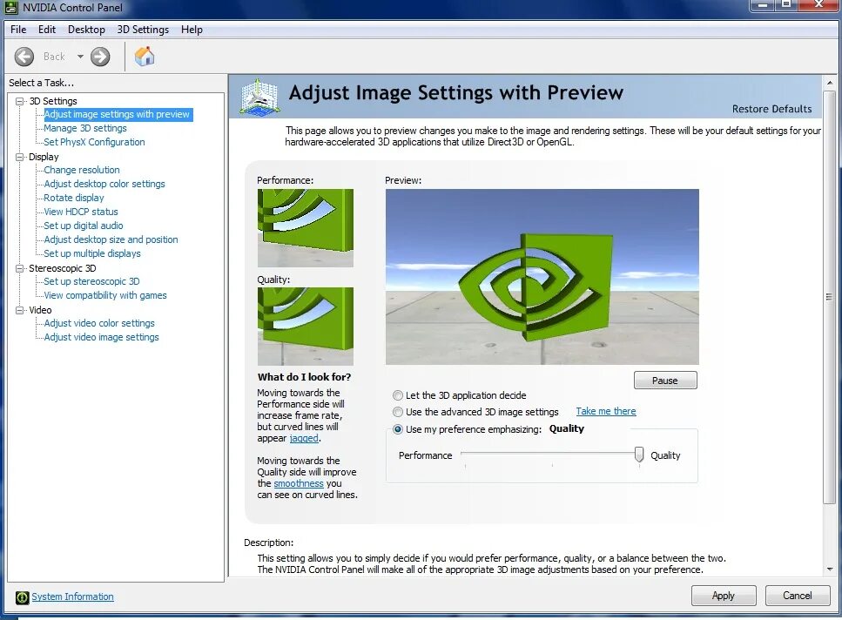
Task: Collapse the Stereoscopic 3D tree node
Action: click(x=20, y=268)
